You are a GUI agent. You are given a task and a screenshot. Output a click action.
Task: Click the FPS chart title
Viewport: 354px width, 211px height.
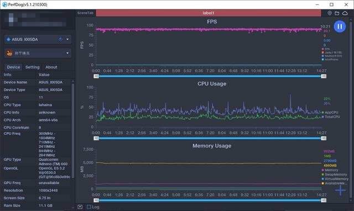tap(212, 22)
